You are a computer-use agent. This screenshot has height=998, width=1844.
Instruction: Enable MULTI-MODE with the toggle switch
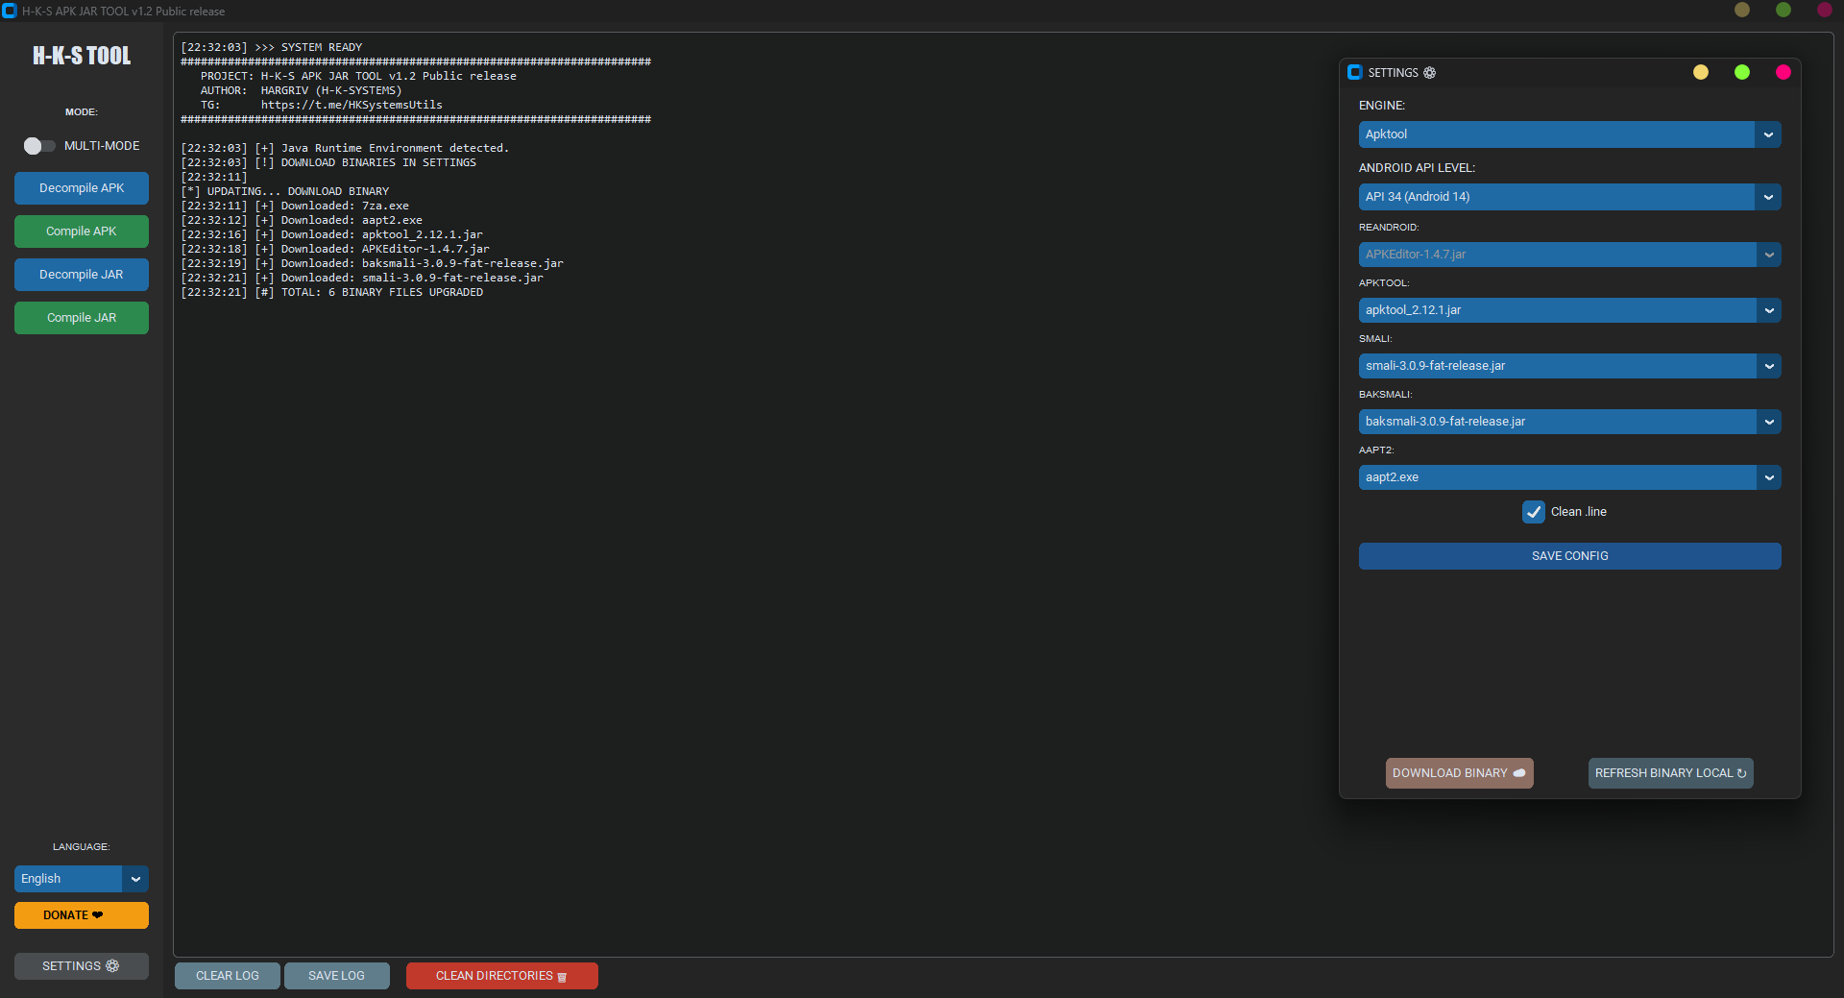click(x=38, y=146)
